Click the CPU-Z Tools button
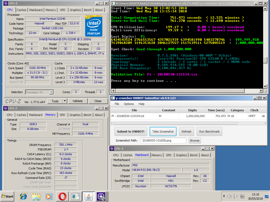 (55, 101)
